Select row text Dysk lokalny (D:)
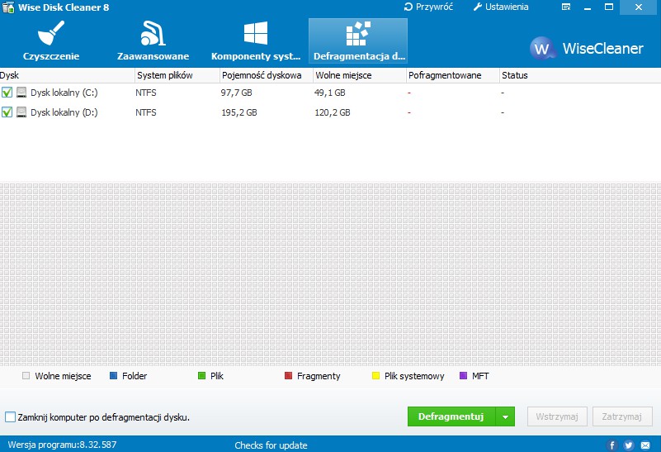 [x=64, y=112]
